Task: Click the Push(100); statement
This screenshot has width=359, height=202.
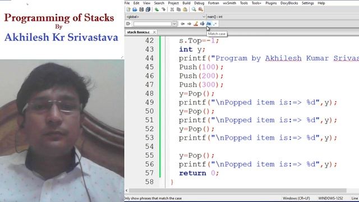Action: (201, 67)
